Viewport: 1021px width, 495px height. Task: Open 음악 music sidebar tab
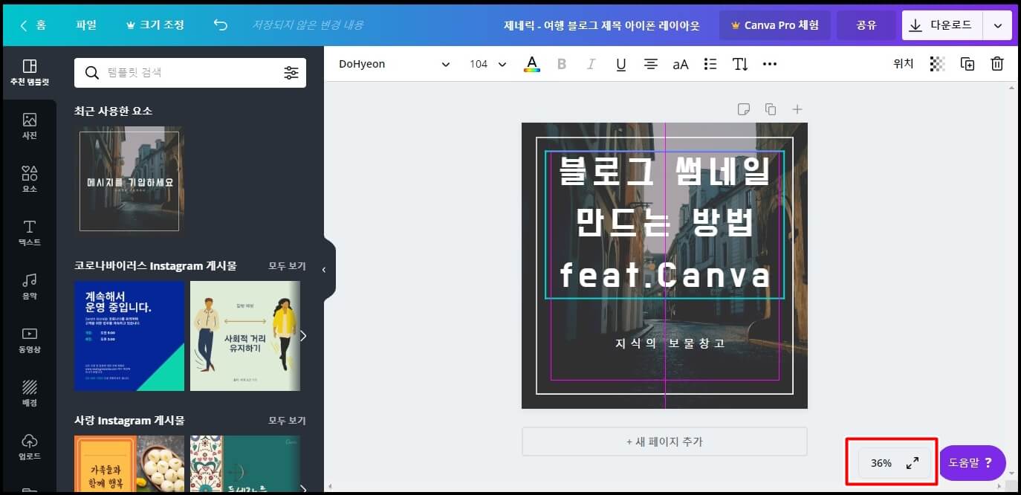tap(29, 287)
